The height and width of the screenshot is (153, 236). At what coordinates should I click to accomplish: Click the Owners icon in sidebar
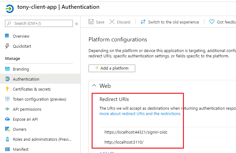coord(7,129)
